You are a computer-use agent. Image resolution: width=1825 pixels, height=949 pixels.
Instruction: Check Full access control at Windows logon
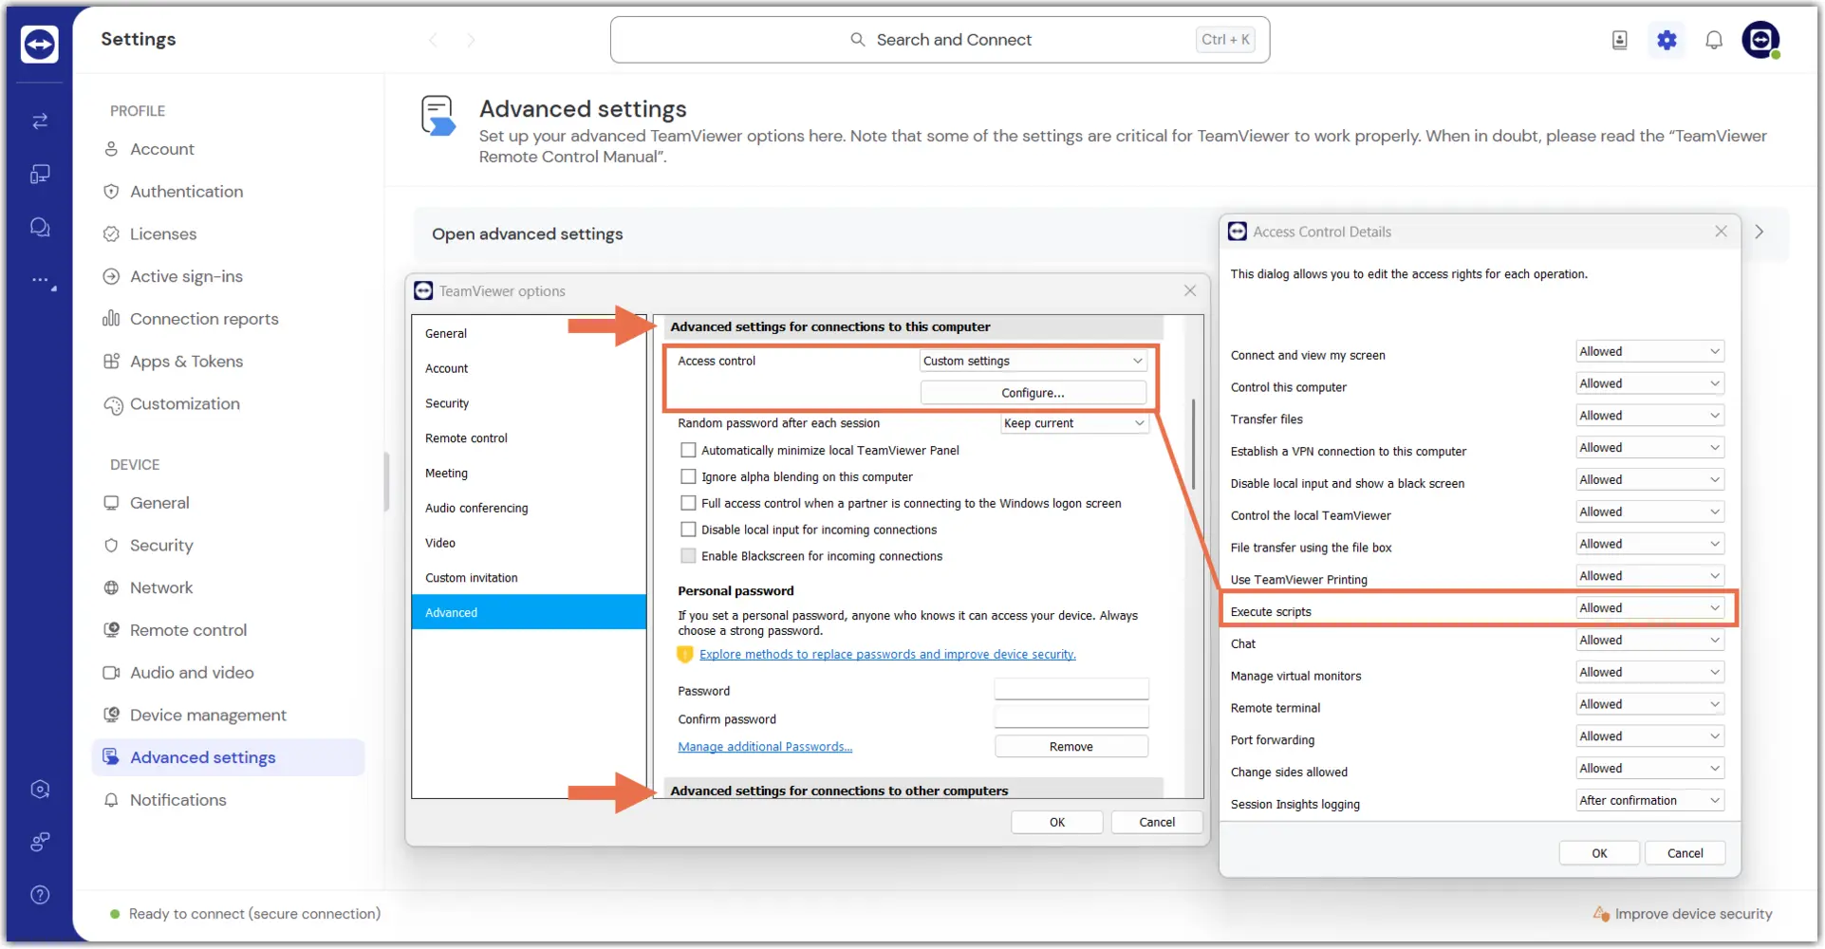pyautogui.click(x=688, y=504)
